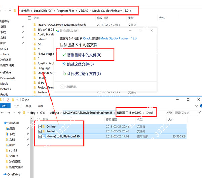
Task: Choose Skip these files (跳过这些文件)
Action: 78,64
